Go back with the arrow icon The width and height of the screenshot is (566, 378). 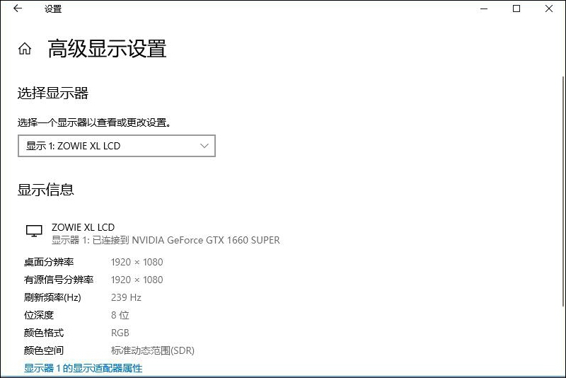pyautogui.click(x=18, y=8)
